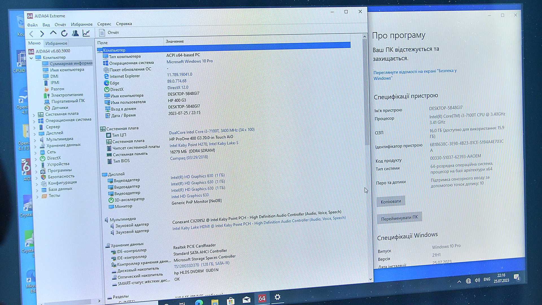
Task: Expand the Операционная система tree node
Action: pos(34,121)
